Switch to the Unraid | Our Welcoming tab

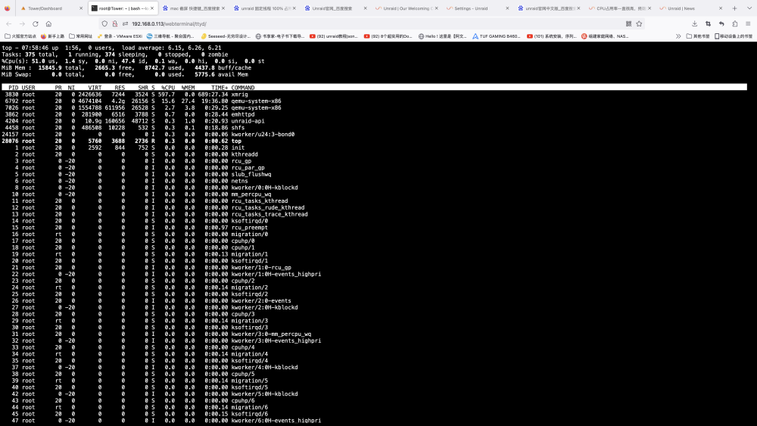[x=408, y=8]
